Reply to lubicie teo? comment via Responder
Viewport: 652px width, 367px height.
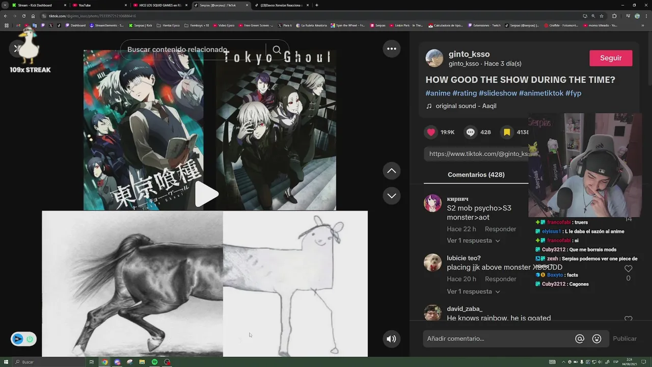(500, 279)
